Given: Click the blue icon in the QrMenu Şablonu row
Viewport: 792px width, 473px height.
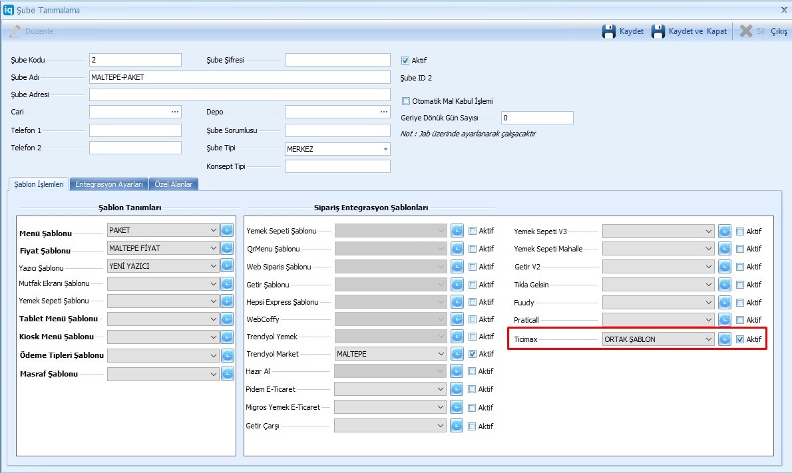Looking at the screenshot, I should [457, 248].
